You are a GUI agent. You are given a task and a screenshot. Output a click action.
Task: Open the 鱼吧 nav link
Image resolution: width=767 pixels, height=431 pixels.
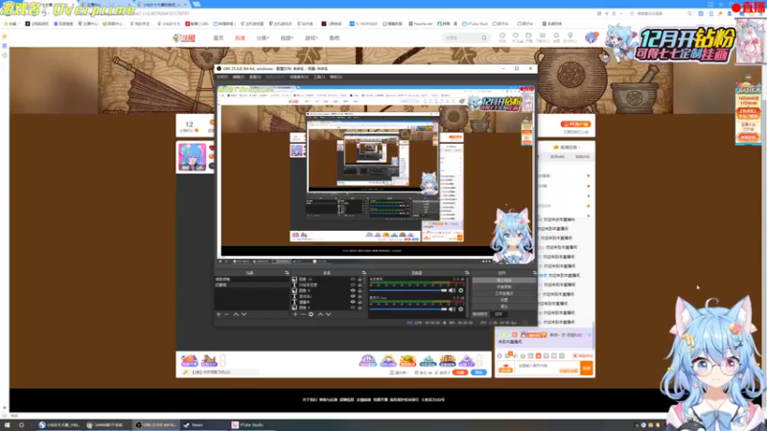pyautogui.click(x=334, y=38)
